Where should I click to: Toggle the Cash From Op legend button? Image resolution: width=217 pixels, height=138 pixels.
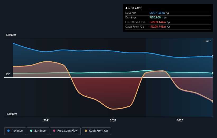[x=96, y=131]
